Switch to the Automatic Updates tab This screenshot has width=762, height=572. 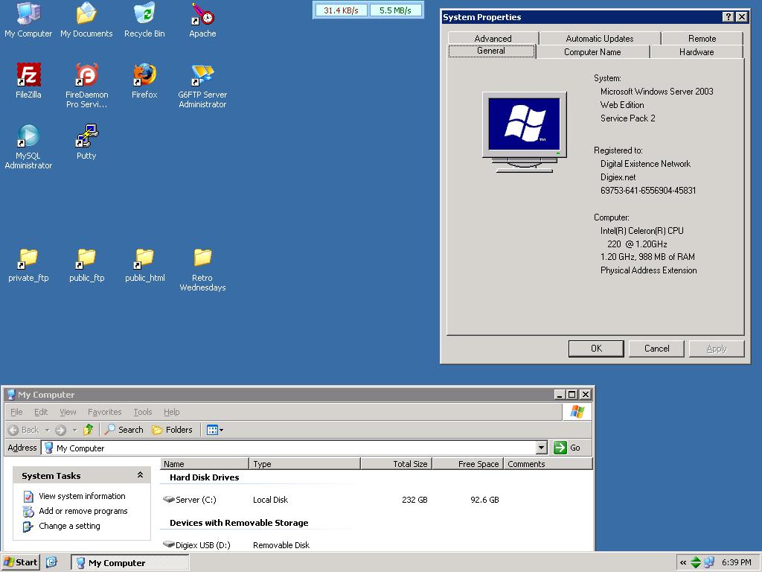pos(600,38)
